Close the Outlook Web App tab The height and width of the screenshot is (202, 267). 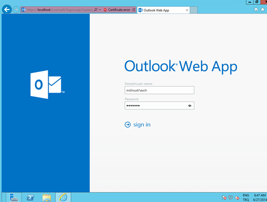(x=187, y=10)
